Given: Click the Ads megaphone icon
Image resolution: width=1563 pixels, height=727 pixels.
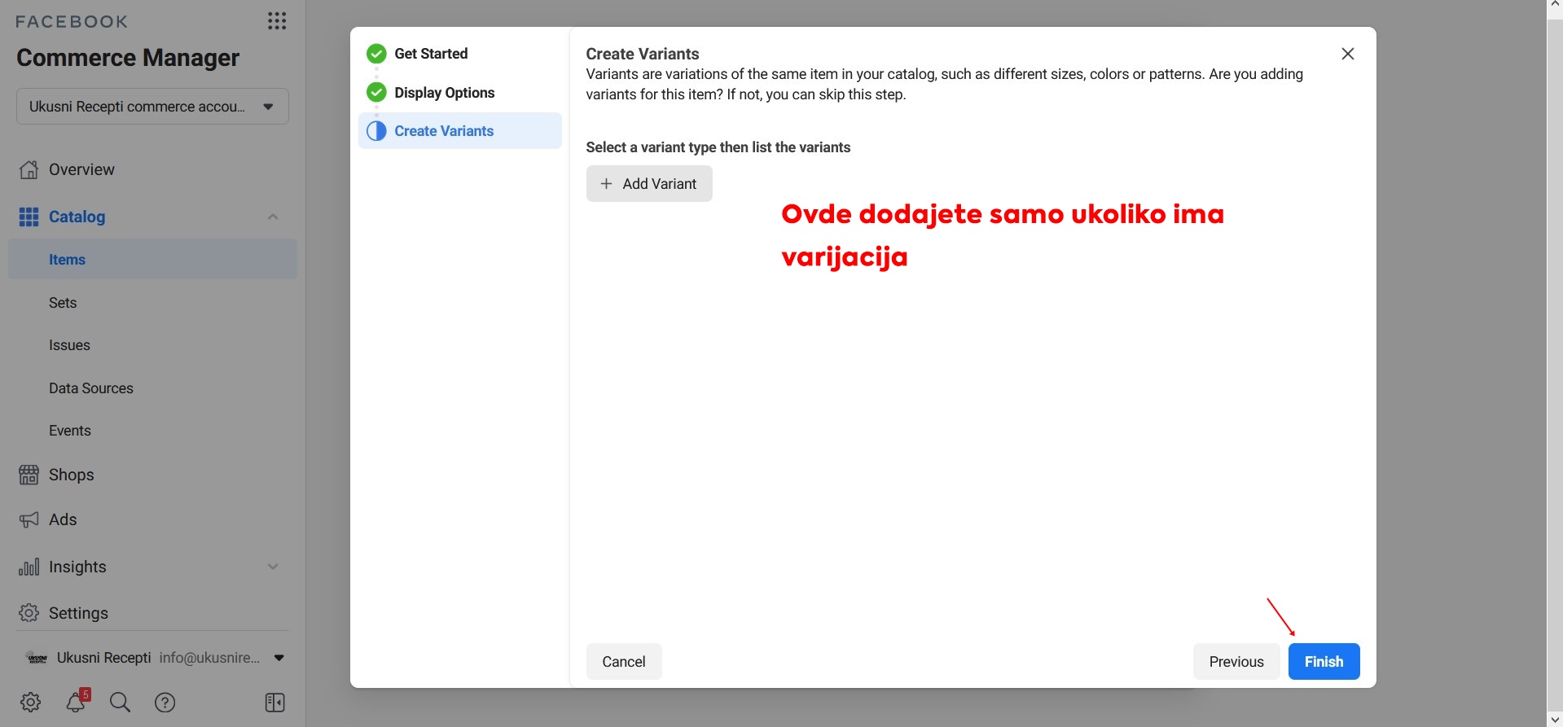Looking at the screenshot, I should pyautogui.click(x=29, y=519).
